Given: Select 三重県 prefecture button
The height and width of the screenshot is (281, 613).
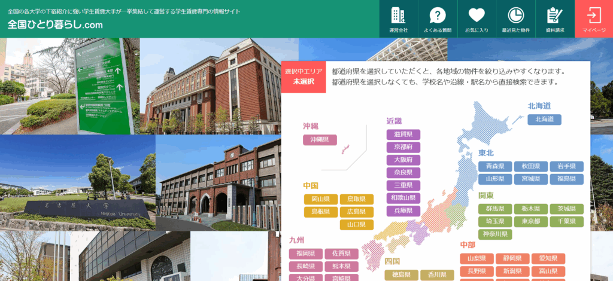Looking at the screenshot, I should pyautogui.click(x=403, y=185).
